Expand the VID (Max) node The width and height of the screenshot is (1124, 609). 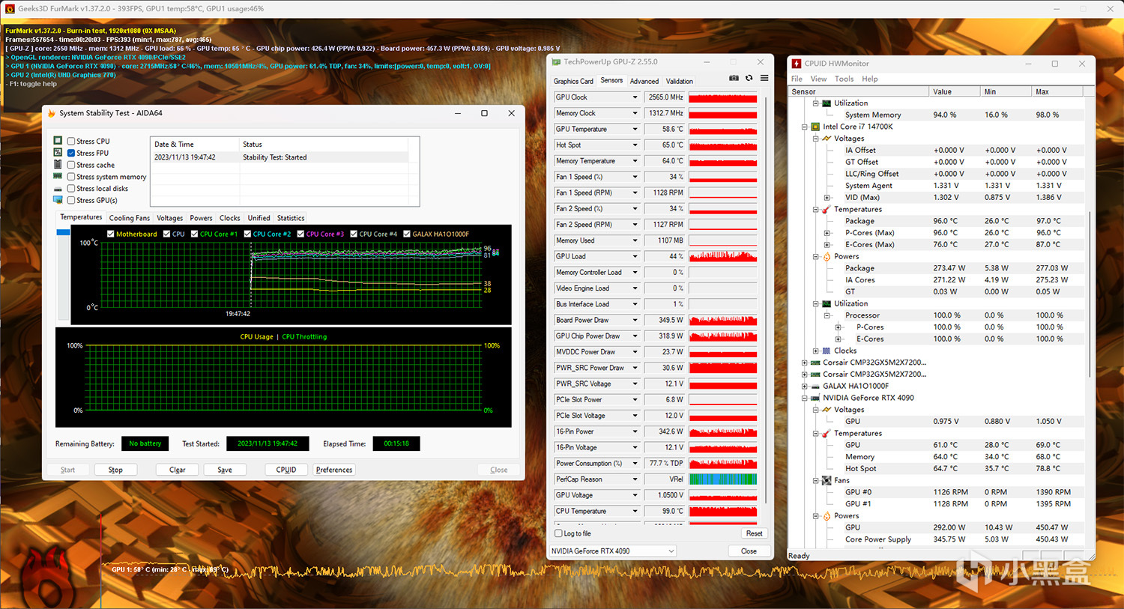click(827, 198)
